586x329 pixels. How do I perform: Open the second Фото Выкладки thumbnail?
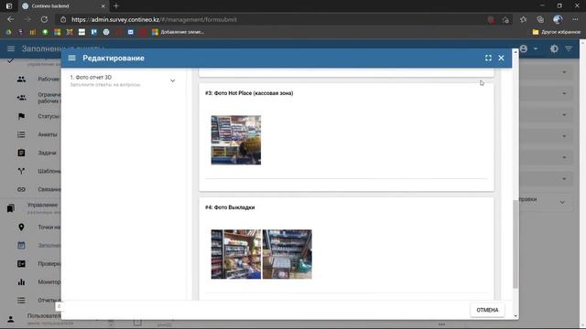pyautogui.click(x=287, y=254)
